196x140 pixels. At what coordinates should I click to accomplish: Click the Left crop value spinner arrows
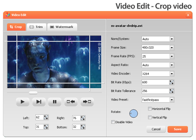[46, 117]
